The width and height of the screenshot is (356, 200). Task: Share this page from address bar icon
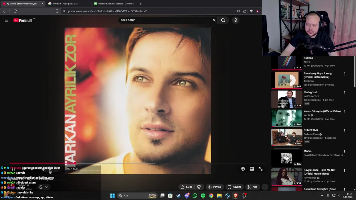[245, 11]
